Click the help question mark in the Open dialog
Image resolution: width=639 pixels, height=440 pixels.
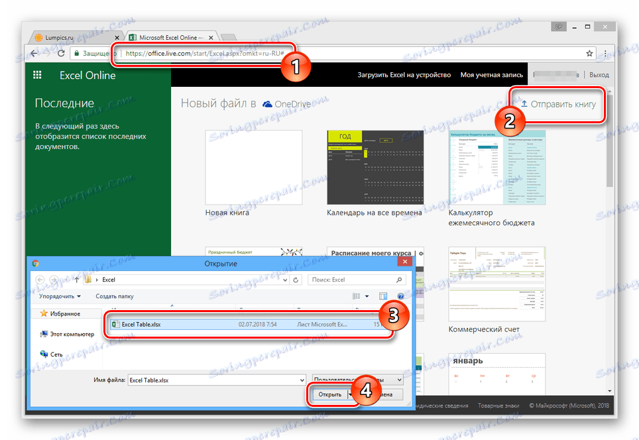(x=400, y=296)
